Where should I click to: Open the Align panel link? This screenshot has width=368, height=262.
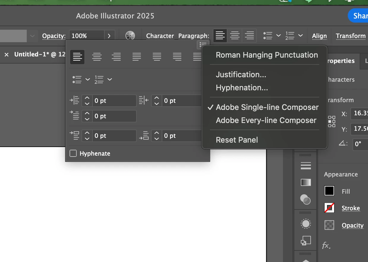(319, 36)
